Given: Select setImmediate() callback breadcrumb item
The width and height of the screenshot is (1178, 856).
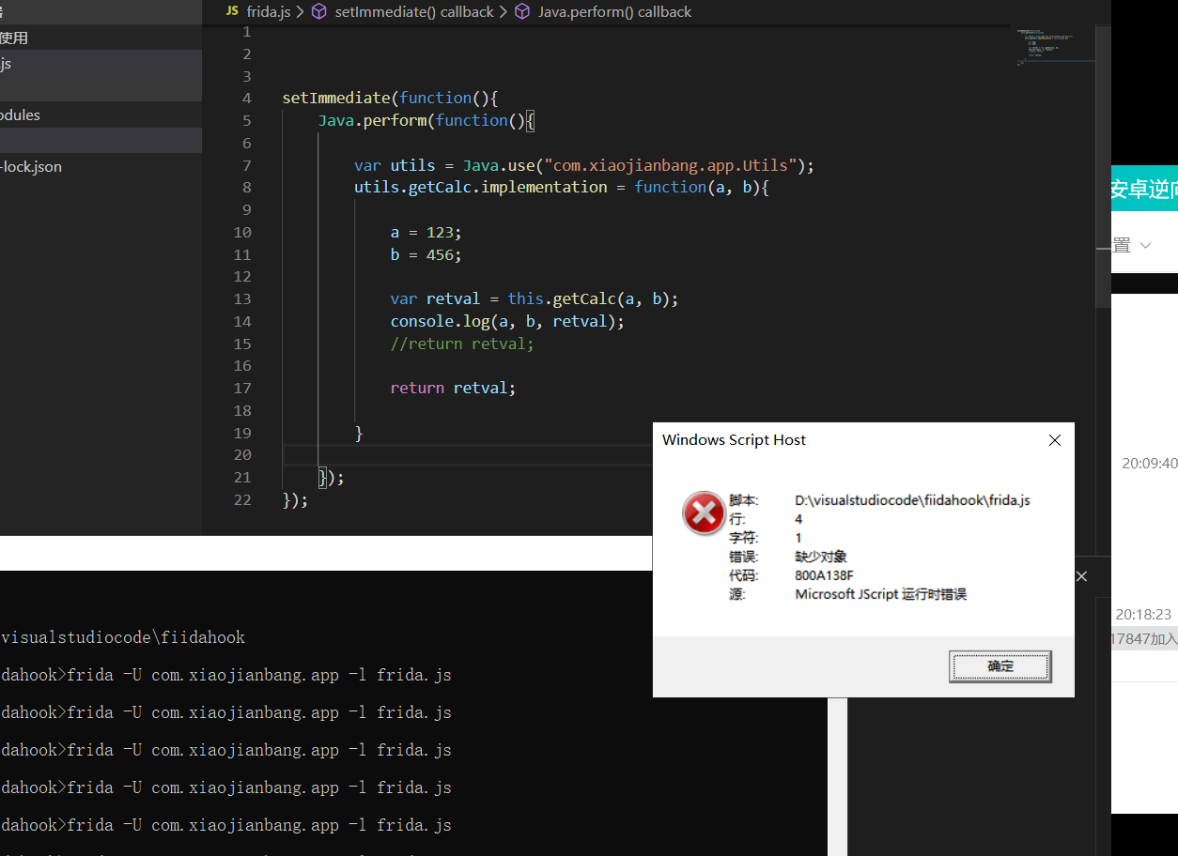Looking at the screenshot, I should (x=414, y=11).
